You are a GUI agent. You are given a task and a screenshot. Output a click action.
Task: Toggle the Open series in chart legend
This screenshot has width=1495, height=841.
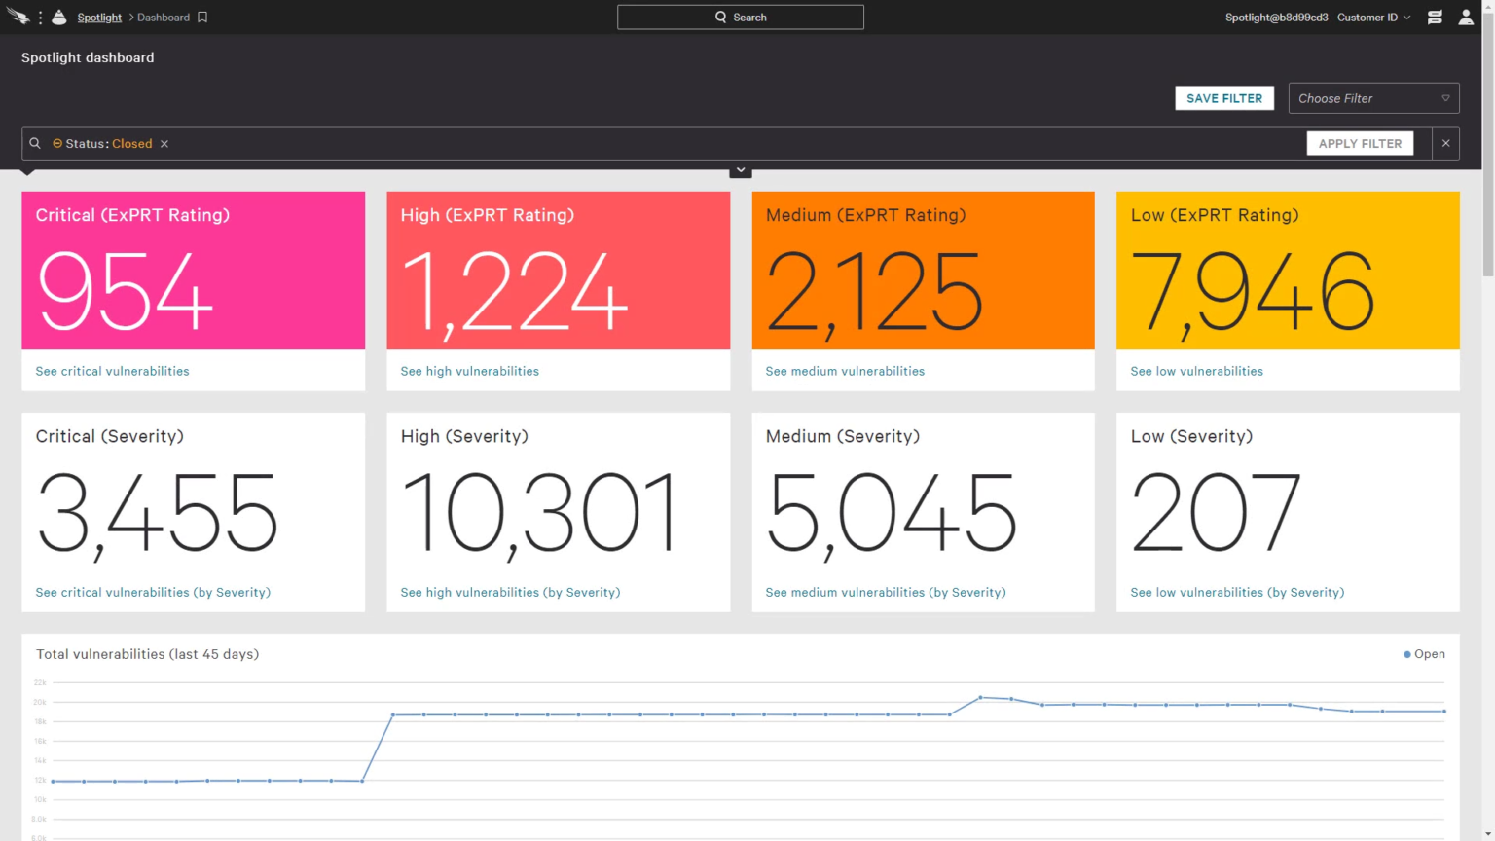[x=1424, y=654]
